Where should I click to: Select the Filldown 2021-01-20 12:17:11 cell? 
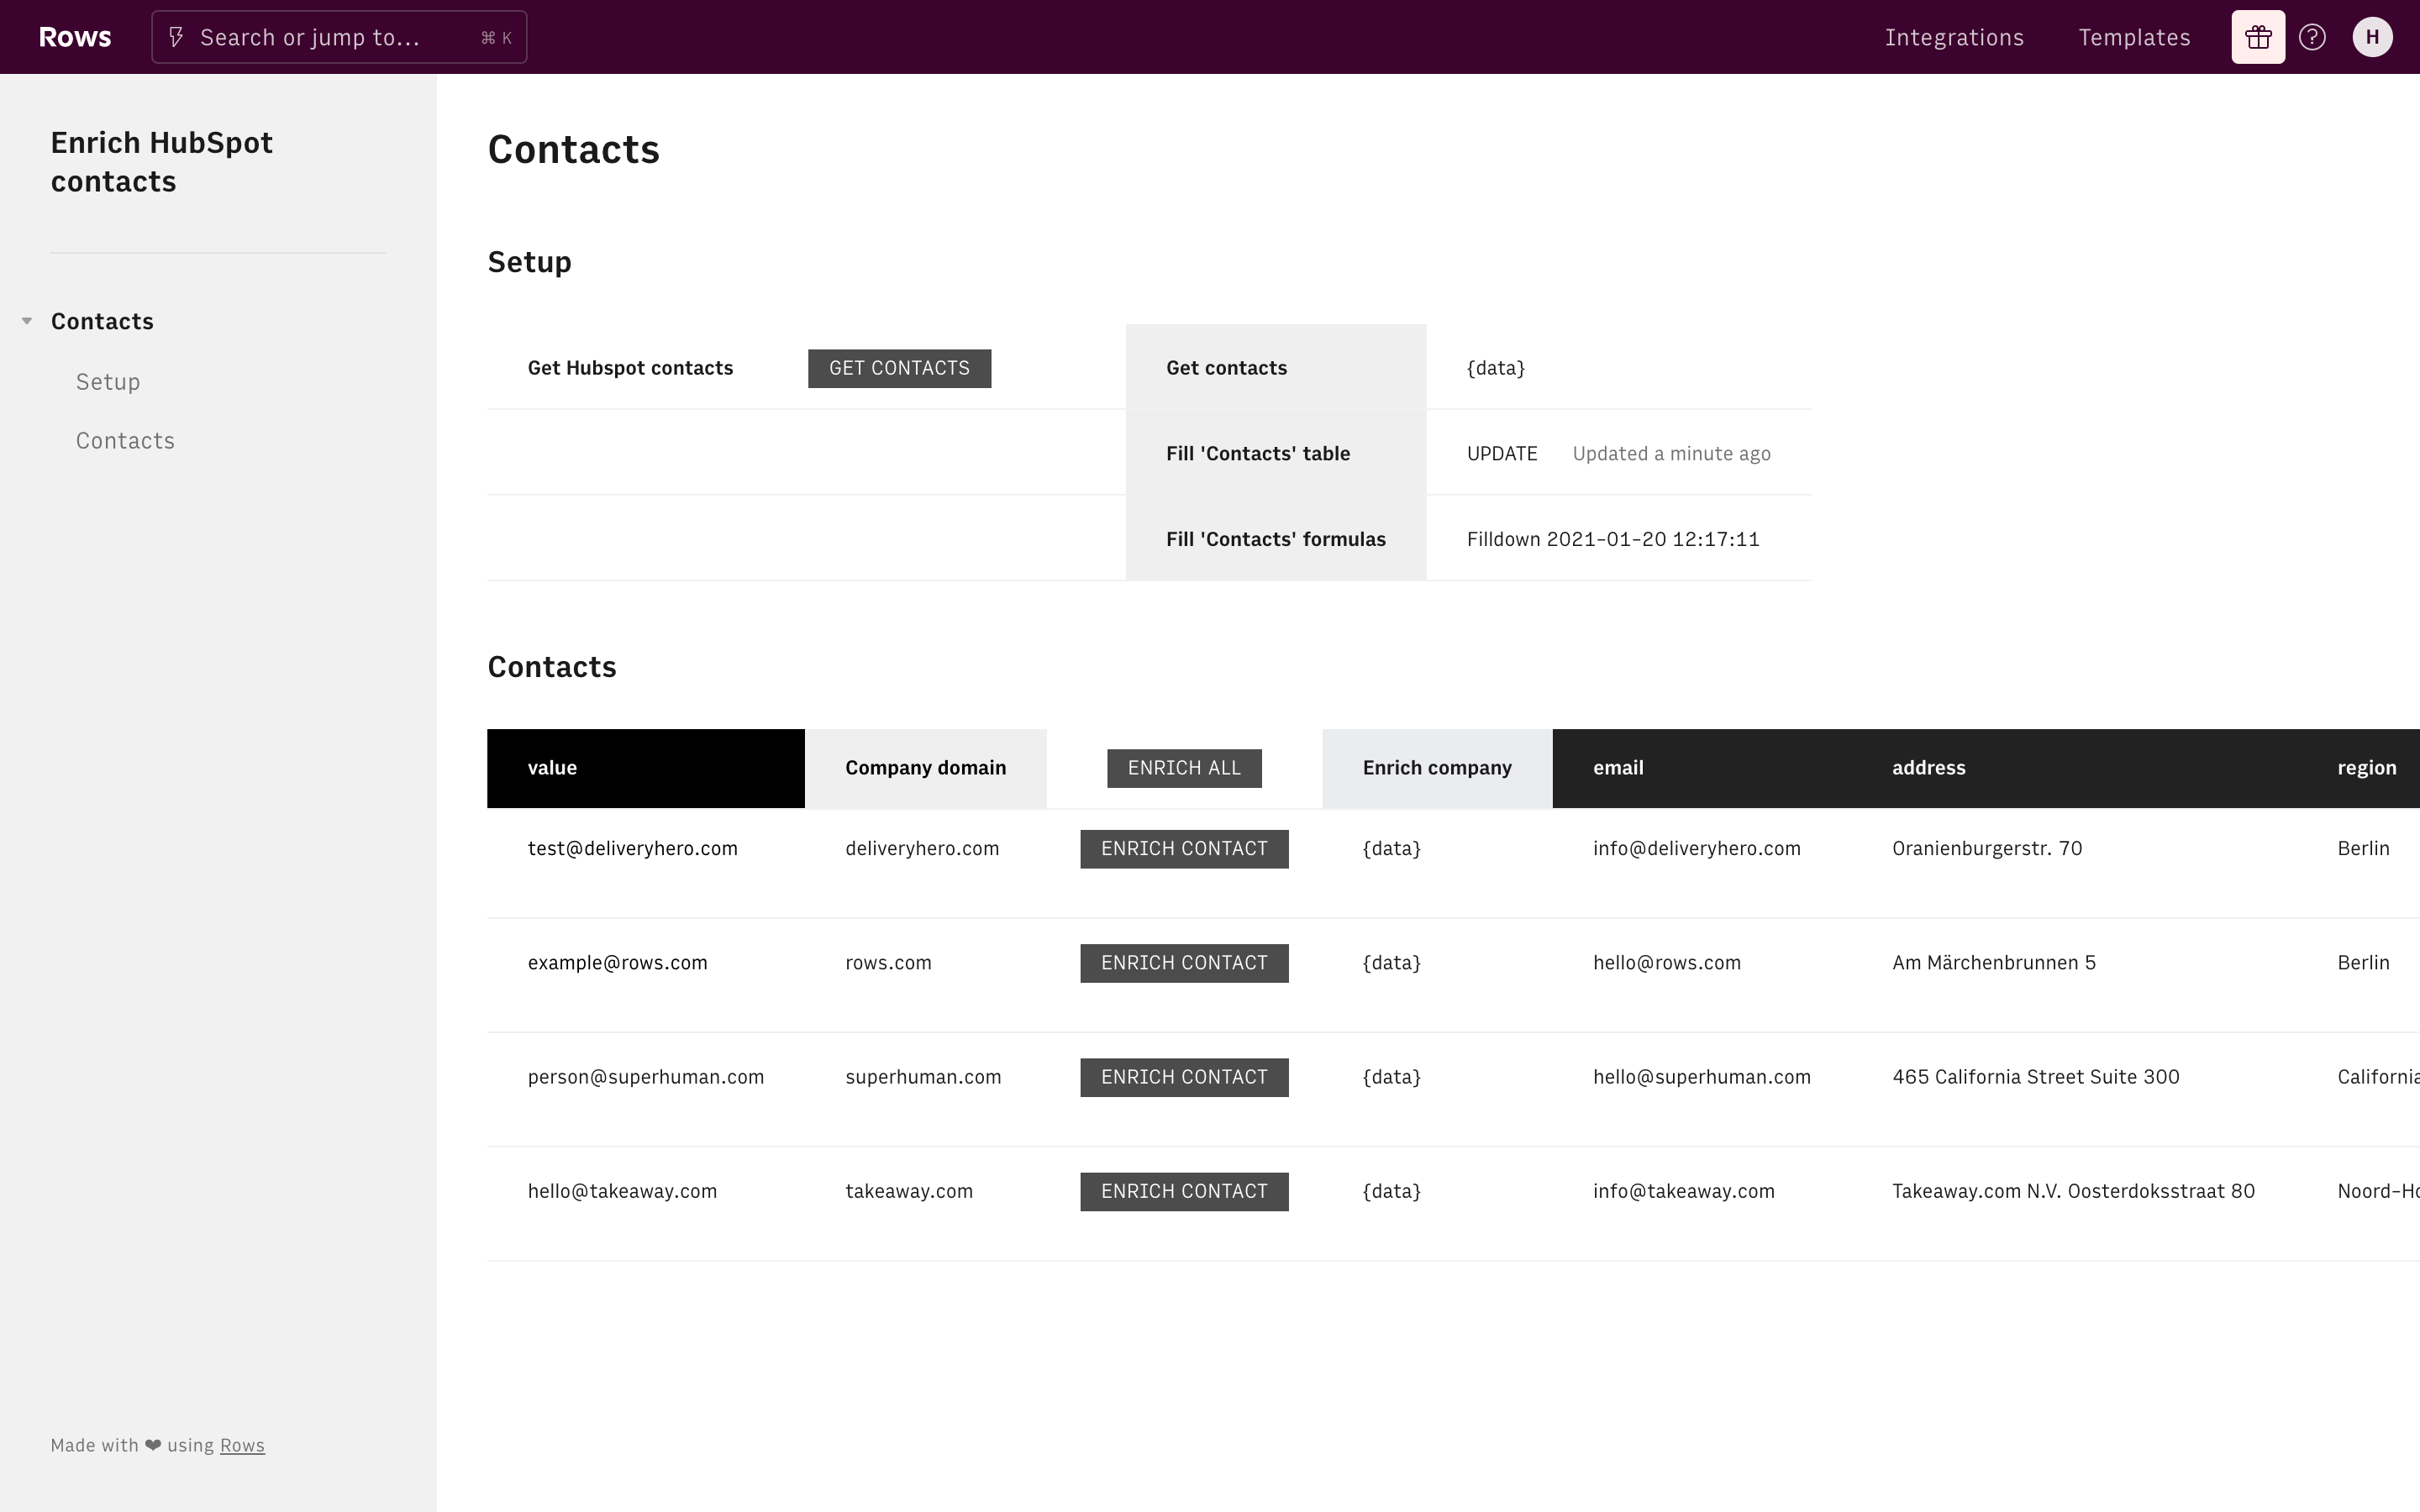point(1618,538)
